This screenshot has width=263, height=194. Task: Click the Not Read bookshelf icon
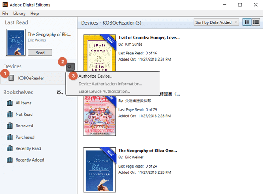10,115
